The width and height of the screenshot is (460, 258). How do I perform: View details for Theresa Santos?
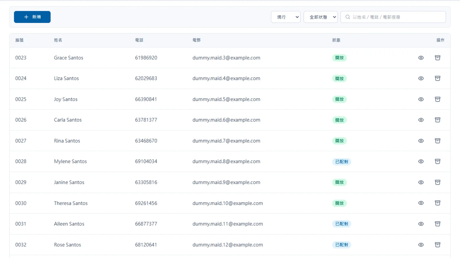coord(421,203)
